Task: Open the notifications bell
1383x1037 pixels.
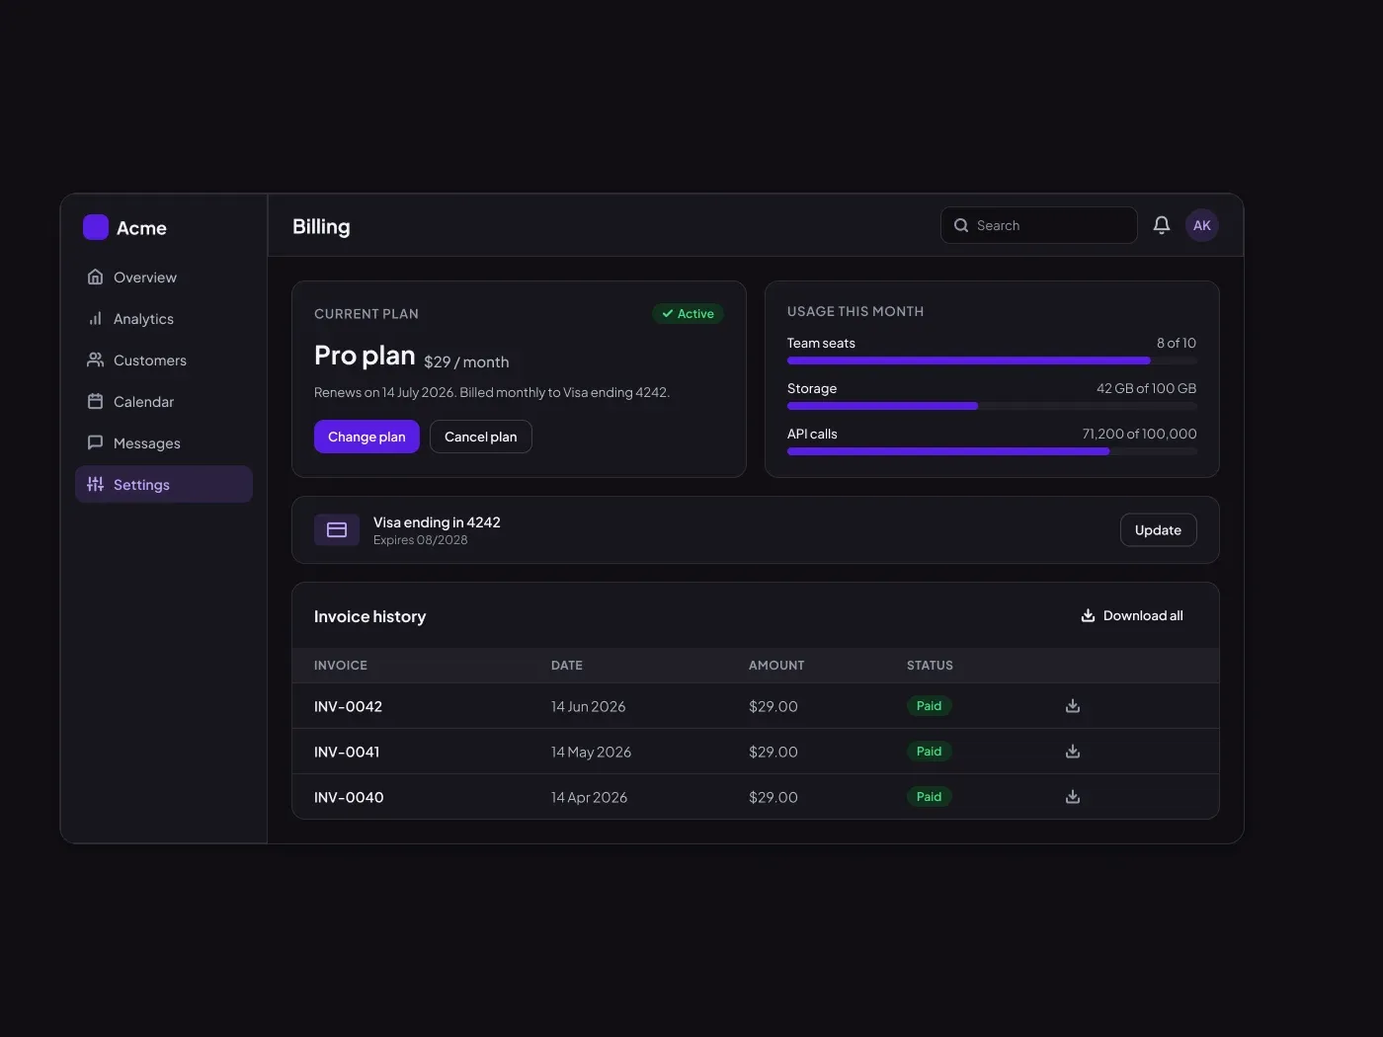Action: click(x=1162, y=225)
